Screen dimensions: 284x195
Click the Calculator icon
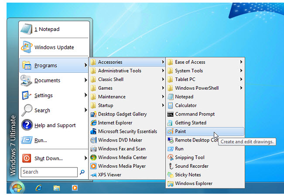(x=170, y=105)
